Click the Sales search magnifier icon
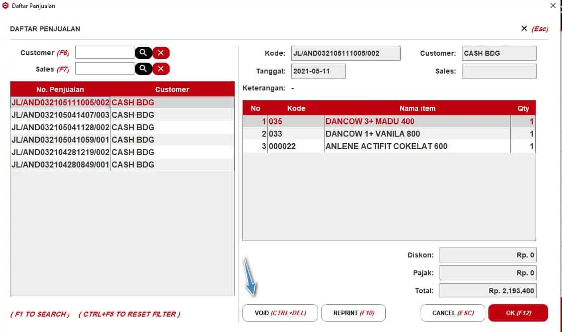Viewport: 562px width, 332px height. 143,69
